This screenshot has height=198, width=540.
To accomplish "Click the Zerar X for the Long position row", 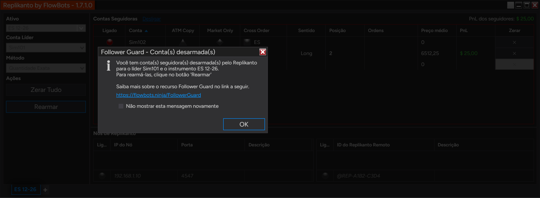I will (514, 53).
